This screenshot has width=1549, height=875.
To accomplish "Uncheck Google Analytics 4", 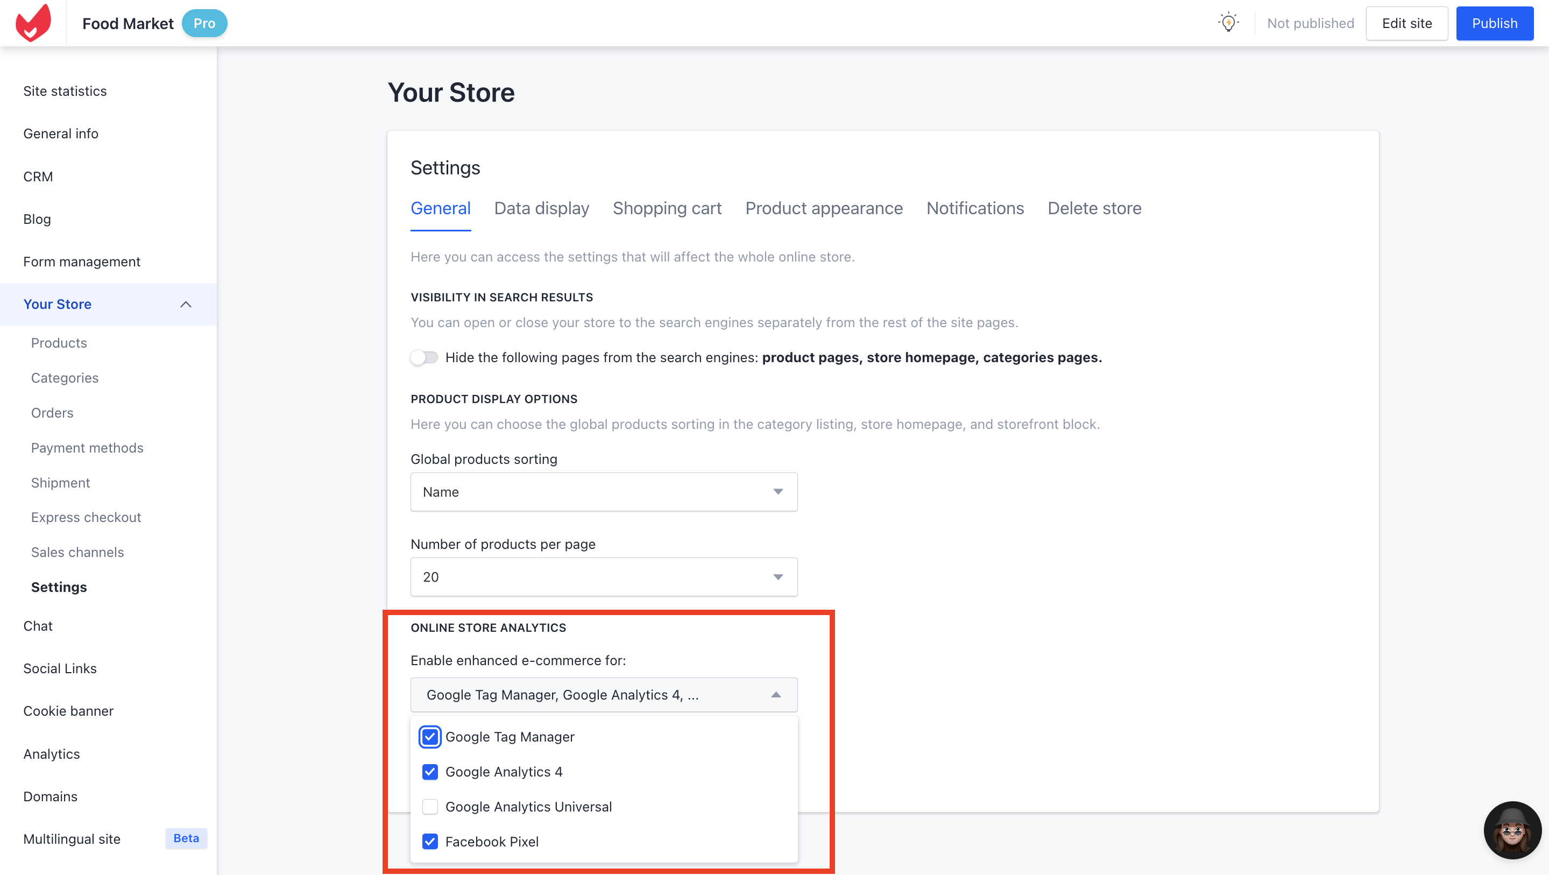I will click(x=430, y=772).
